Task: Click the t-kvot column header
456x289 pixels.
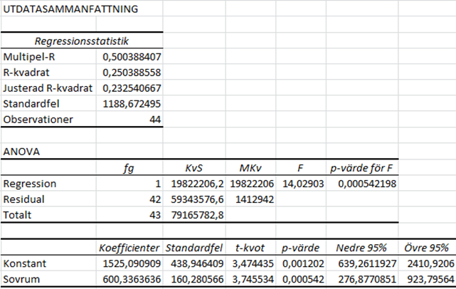Action: (x=250, y=248)
